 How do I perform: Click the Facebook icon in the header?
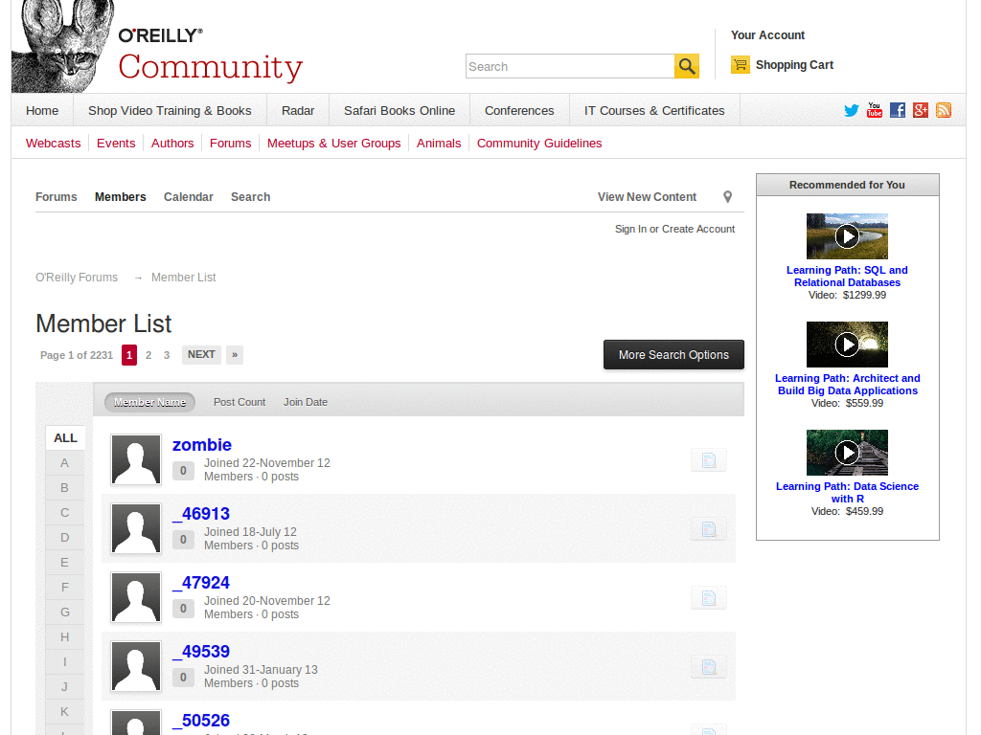pos(898,110)
